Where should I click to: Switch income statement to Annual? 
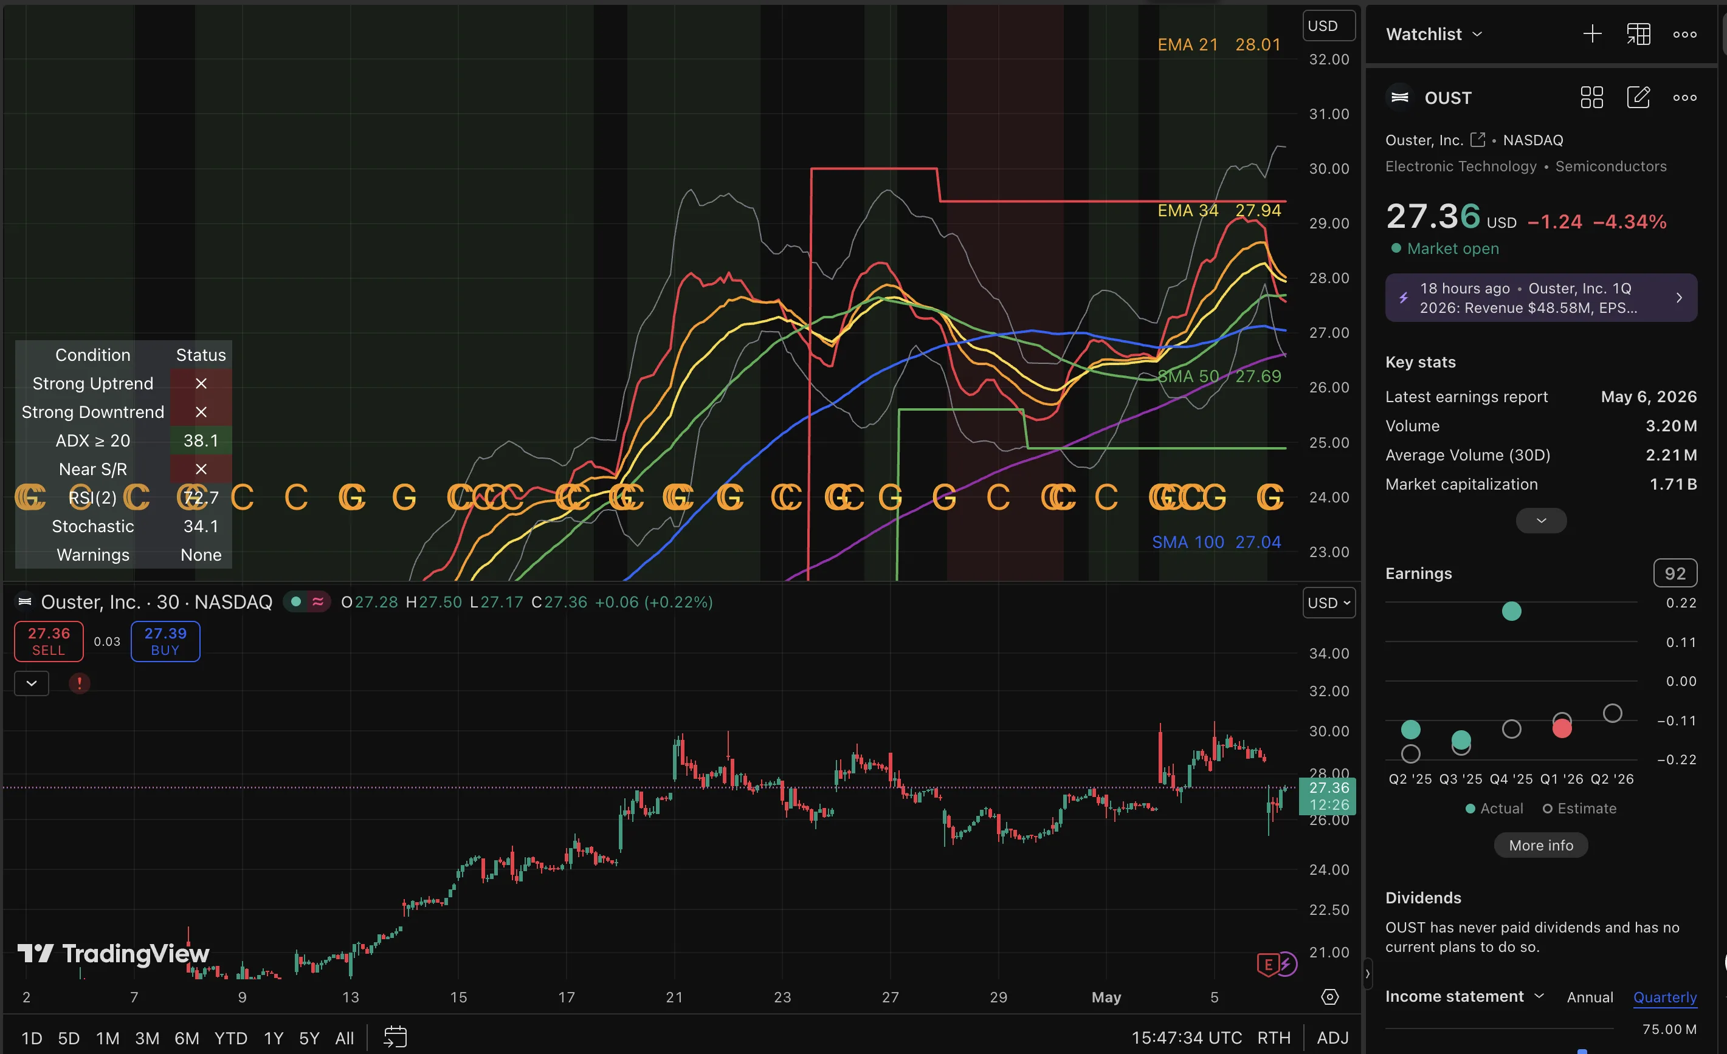1590,996
